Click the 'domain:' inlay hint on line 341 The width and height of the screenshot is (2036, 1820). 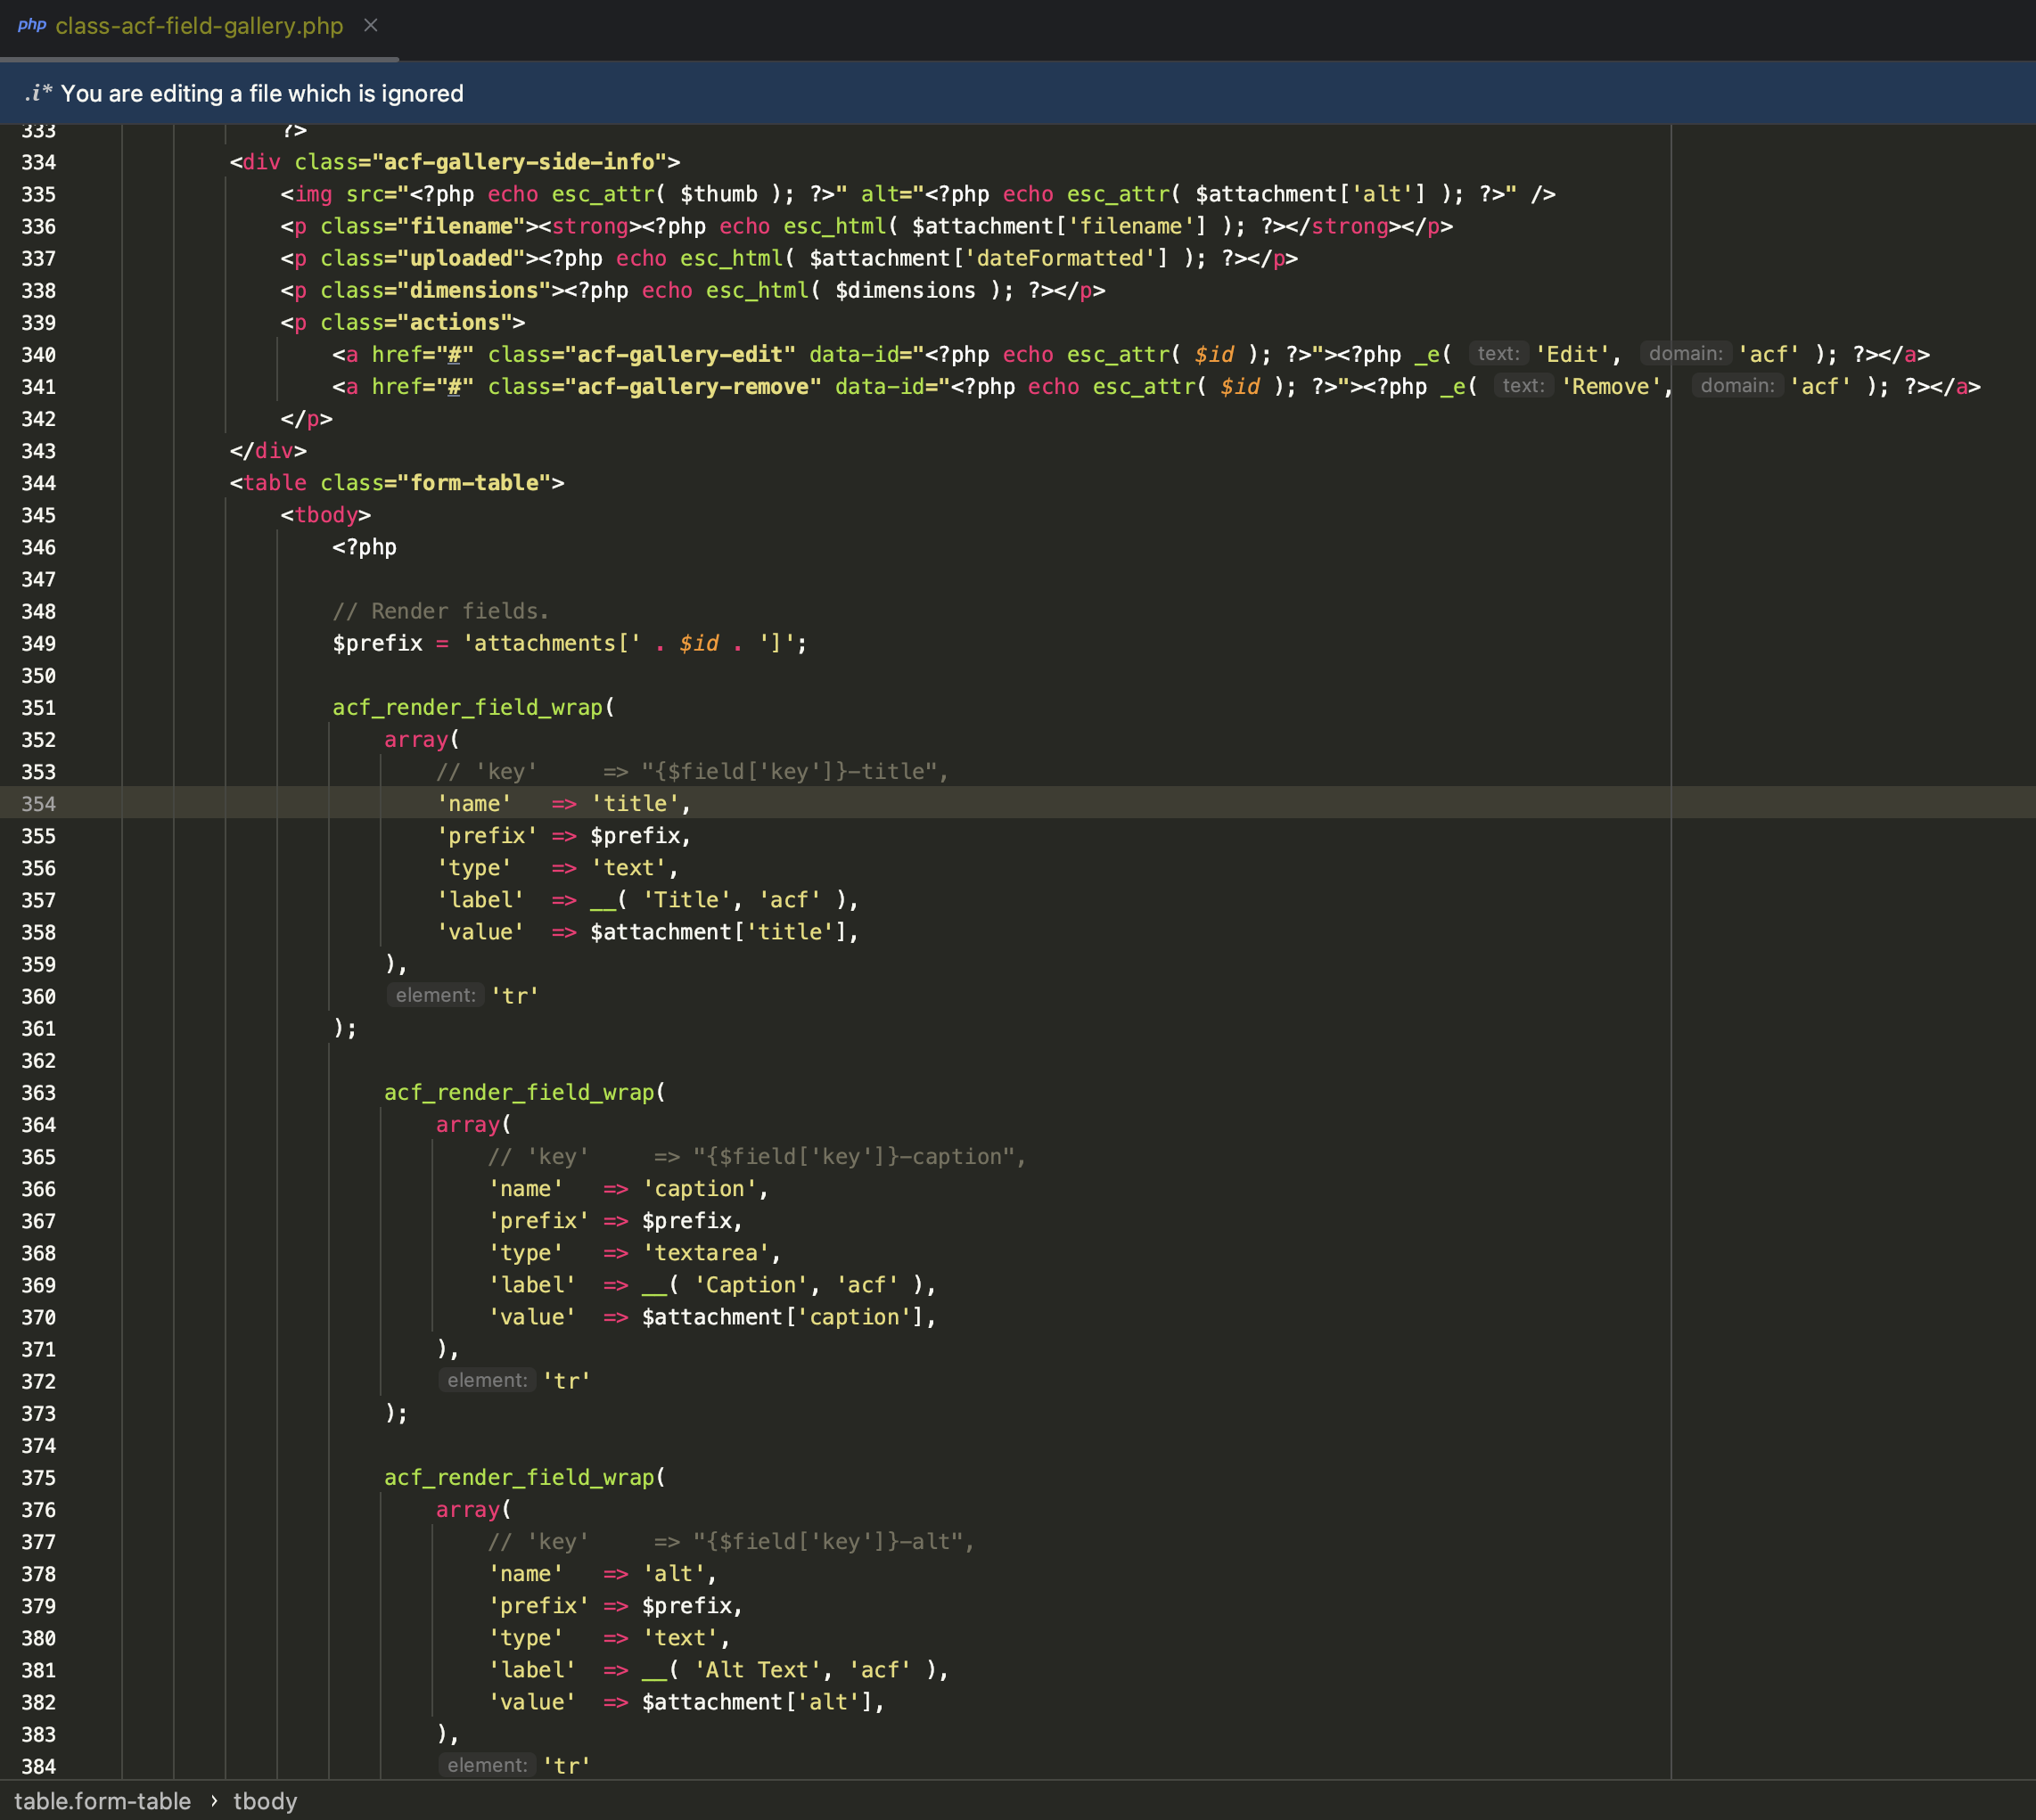1737,386
